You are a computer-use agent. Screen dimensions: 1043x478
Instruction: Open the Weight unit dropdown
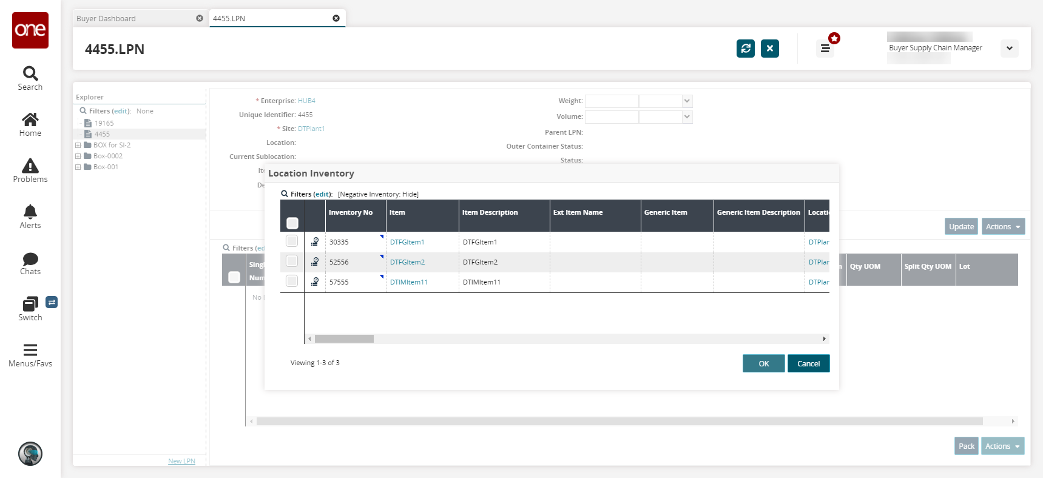click(687, 101)
